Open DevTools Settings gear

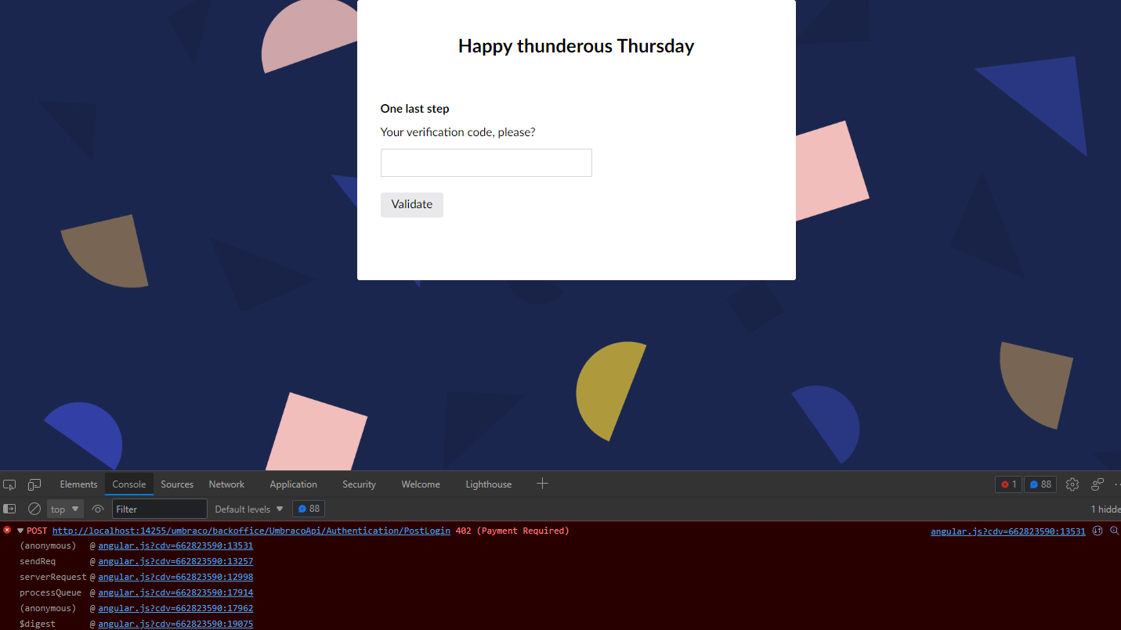pyautogui.click(x=1072, y=484)
